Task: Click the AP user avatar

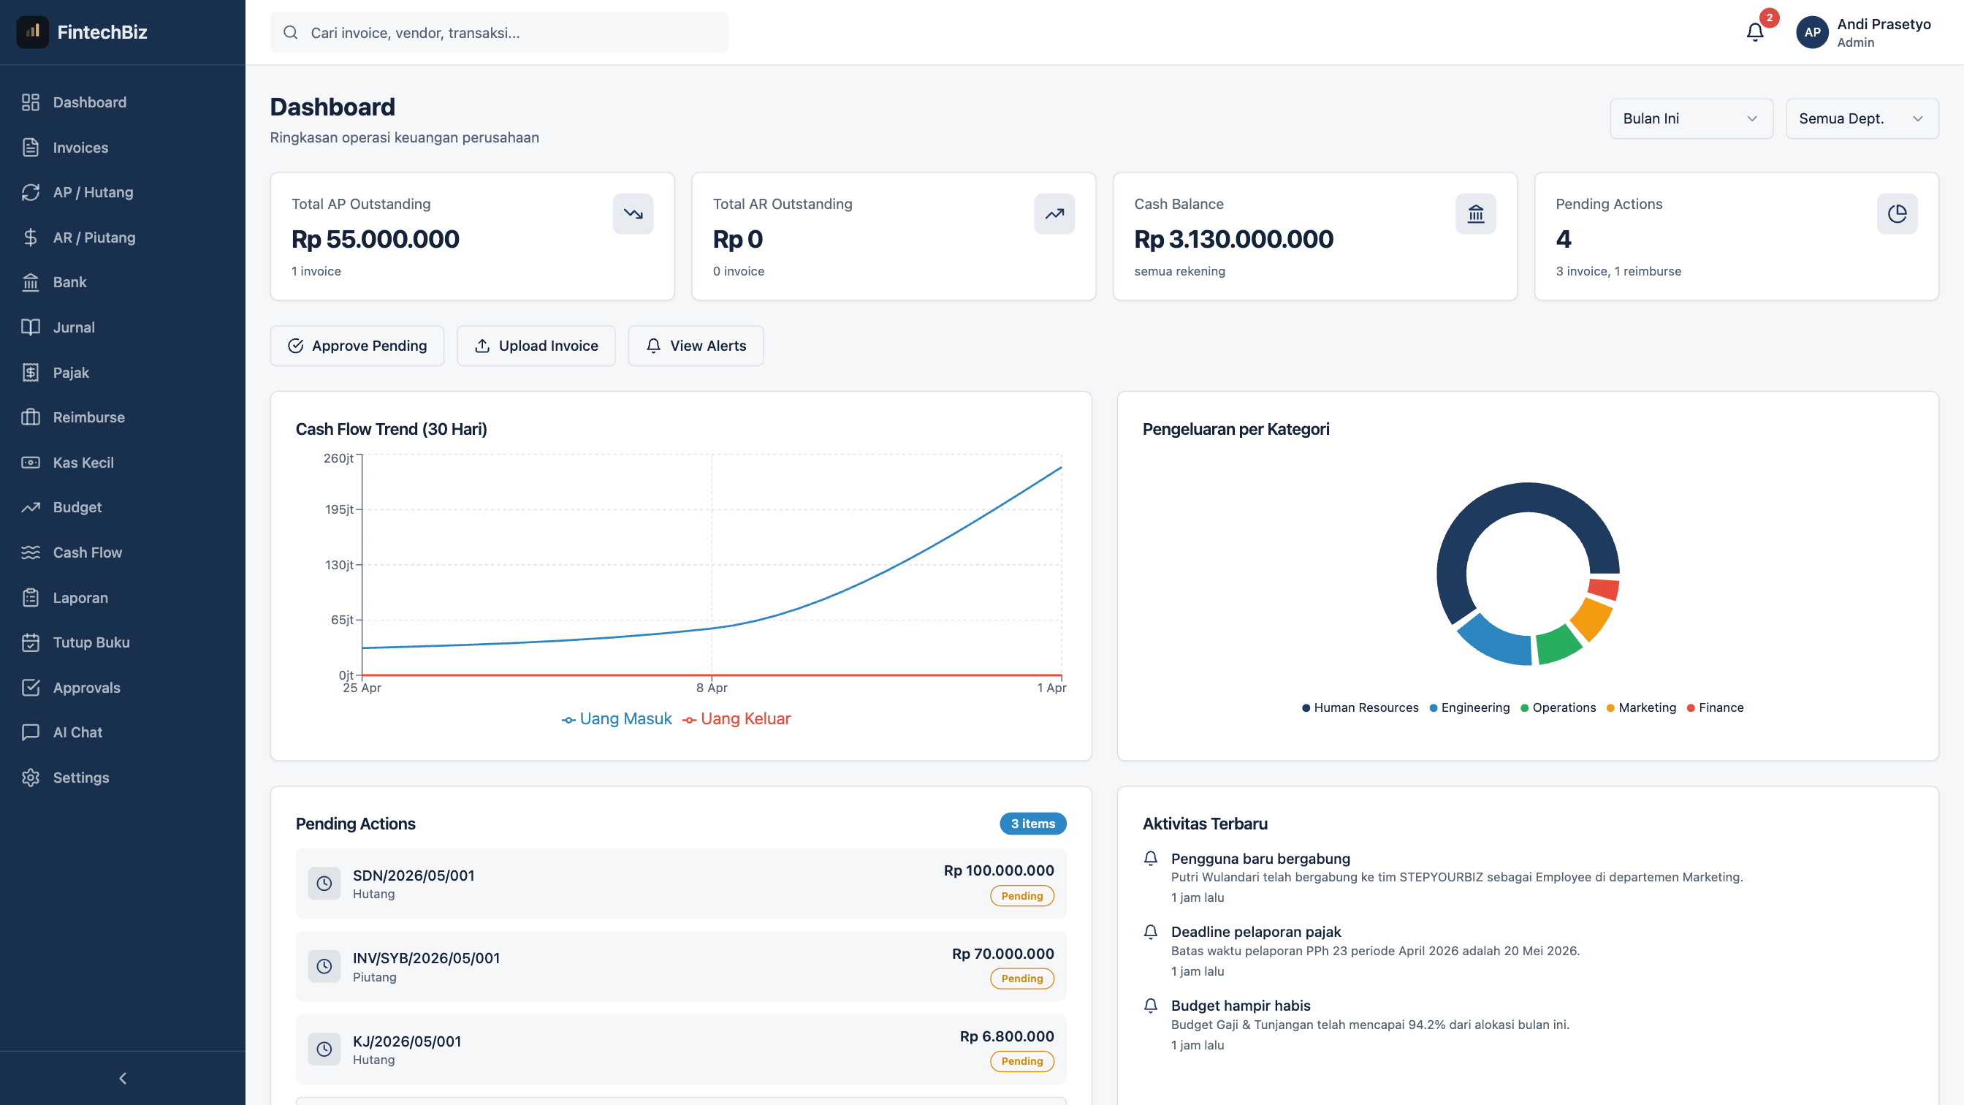Action: click(1812, 32)
